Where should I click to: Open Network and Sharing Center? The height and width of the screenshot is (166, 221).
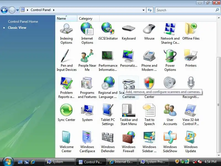(170, 34)
